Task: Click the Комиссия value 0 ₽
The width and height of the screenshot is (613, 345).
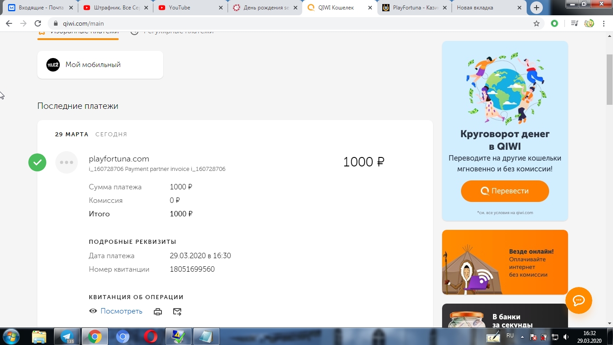Action: coord(175,201)
